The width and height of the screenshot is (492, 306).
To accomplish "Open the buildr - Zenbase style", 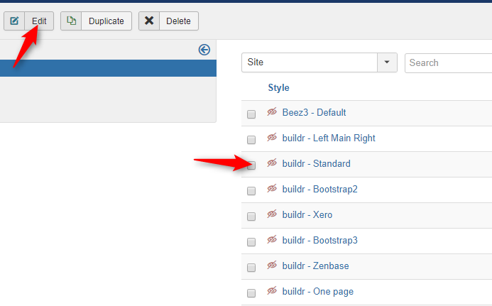I will point(316,266).
